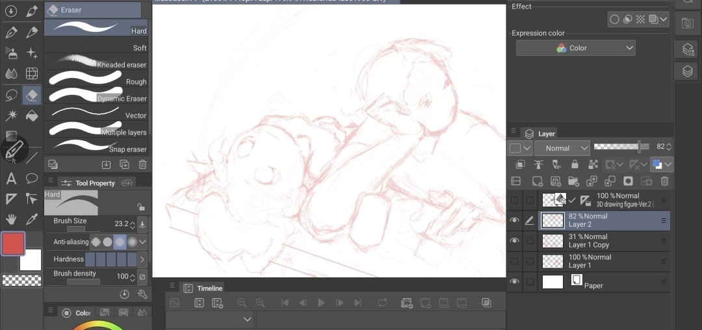Click the Brush Size slider
Screen dimensions: 702x330
[84, 229]
